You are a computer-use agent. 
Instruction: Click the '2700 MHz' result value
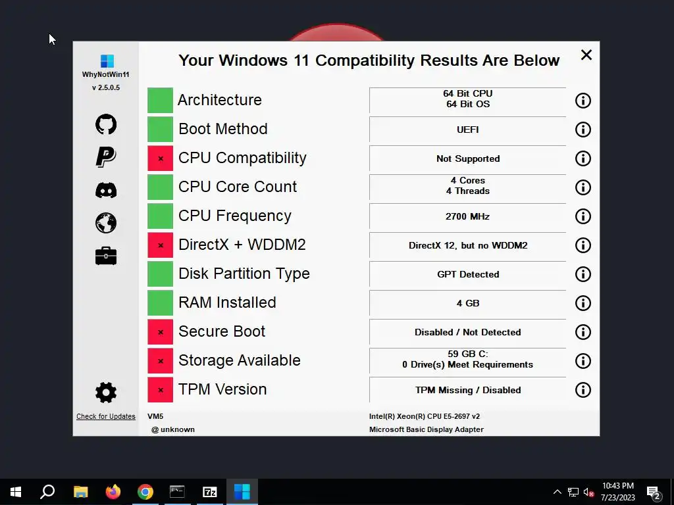[468, 216]
